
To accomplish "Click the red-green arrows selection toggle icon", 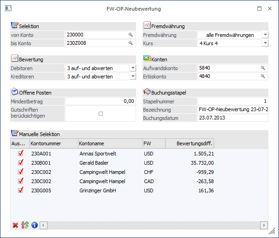I will [x=25, y=226].
